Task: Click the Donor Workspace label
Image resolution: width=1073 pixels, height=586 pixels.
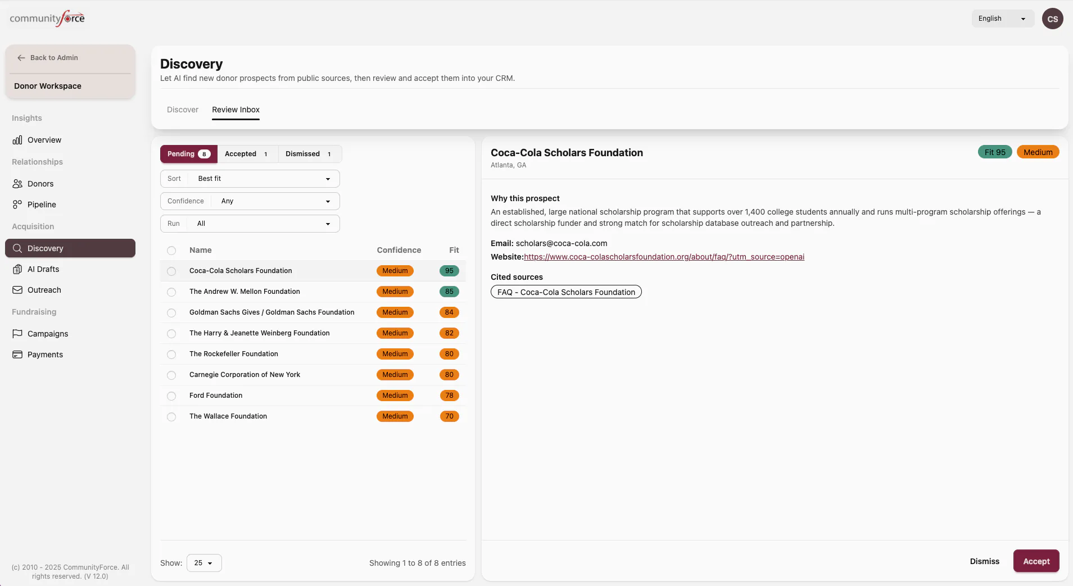Action: click(x=48, y=86)
